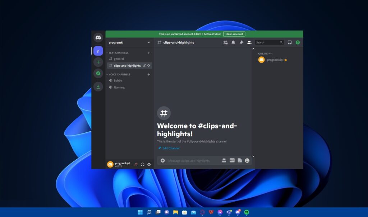Open Discord home direct messages
The image size is (368, 217).
[x=98, y=38]
